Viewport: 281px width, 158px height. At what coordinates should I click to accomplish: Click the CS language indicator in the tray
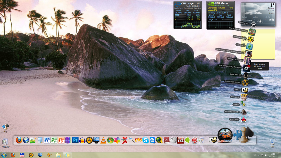255,155
